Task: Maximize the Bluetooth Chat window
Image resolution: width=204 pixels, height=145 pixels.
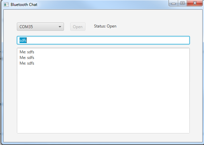Action: tap(182, 3)
